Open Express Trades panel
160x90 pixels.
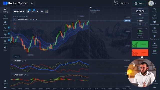point(155,30)
